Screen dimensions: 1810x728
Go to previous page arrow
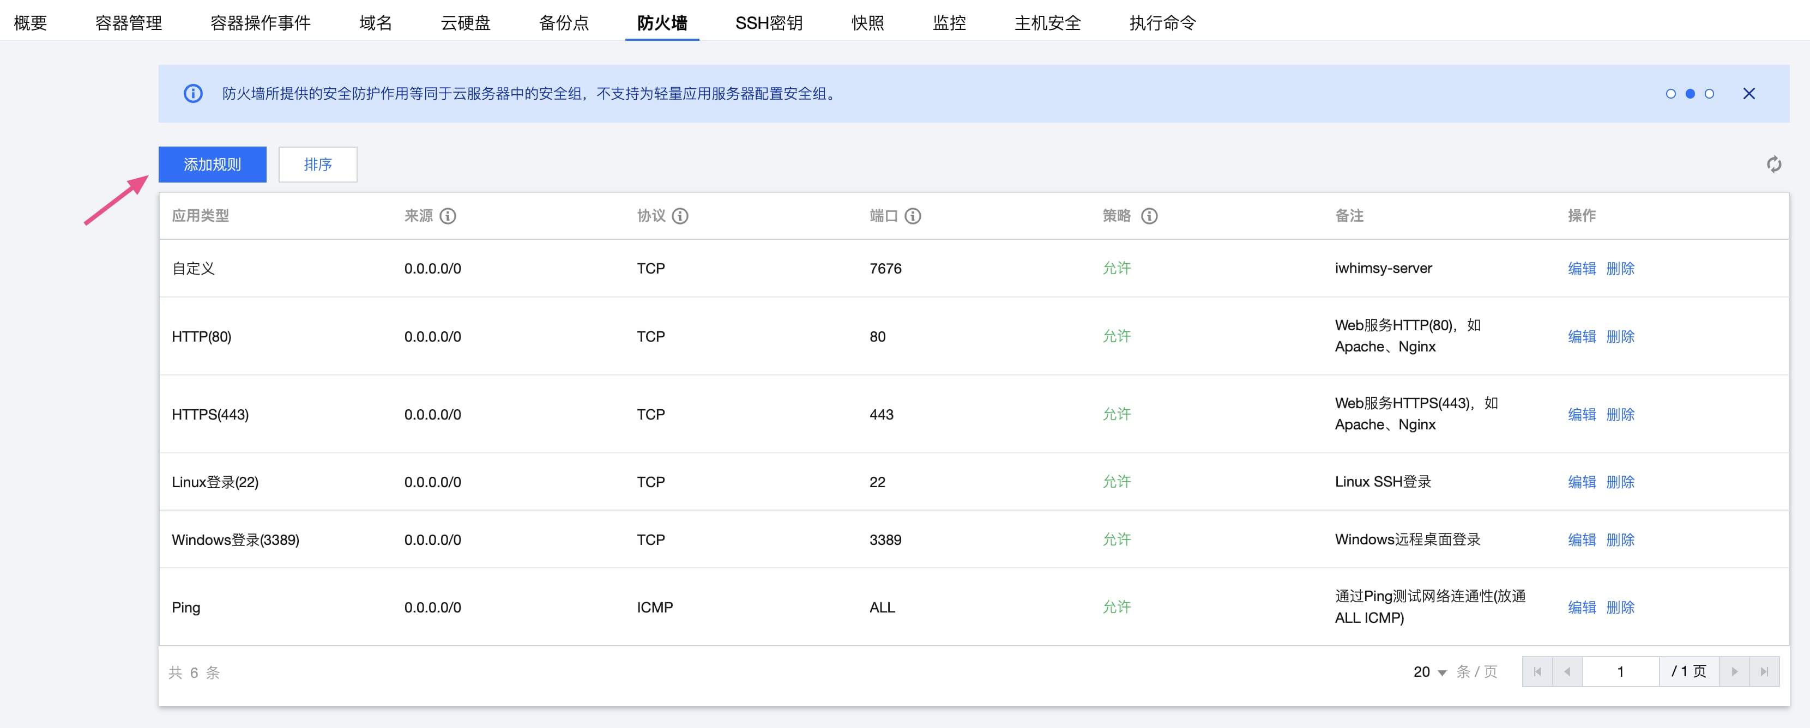(1567, 672)
